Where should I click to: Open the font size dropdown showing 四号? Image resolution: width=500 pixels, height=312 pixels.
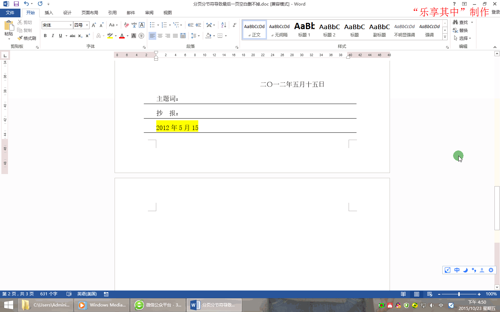tap(87, 25)
